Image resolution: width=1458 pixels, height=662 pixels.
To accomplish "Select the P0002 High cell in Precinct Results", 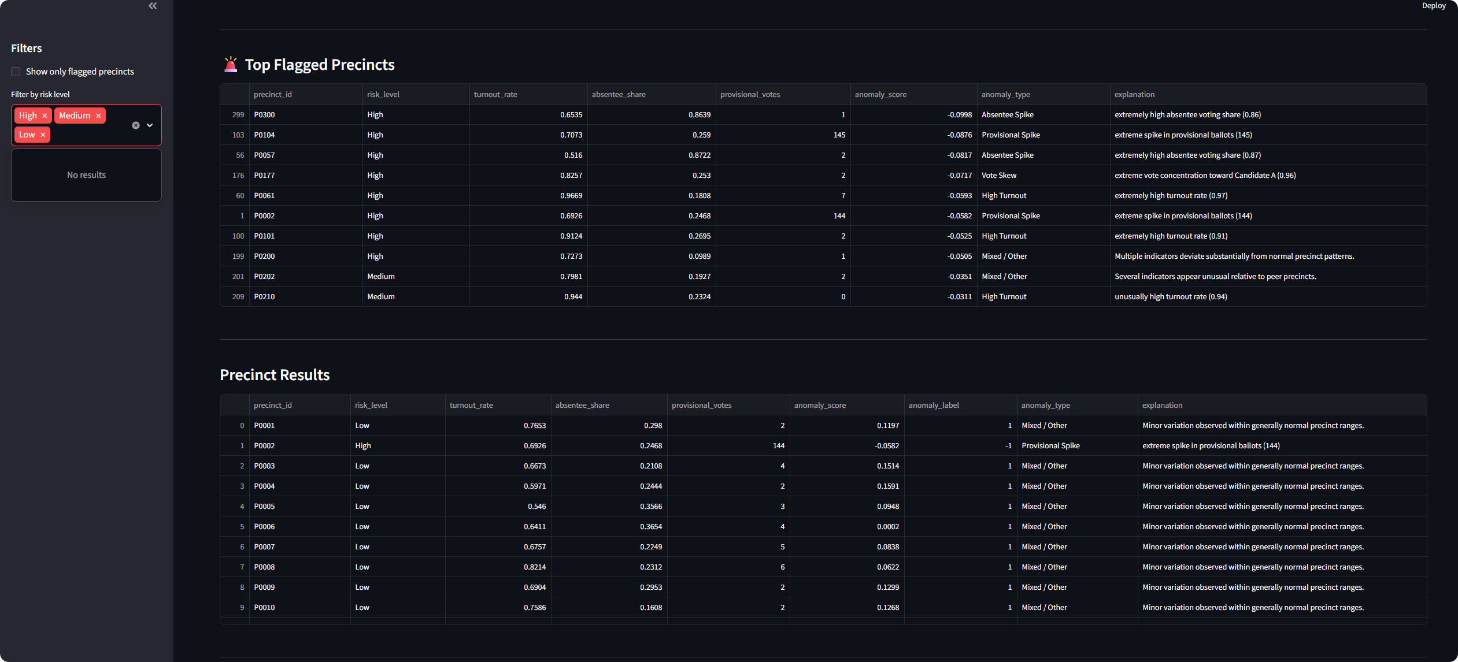I will pos(363,446).
